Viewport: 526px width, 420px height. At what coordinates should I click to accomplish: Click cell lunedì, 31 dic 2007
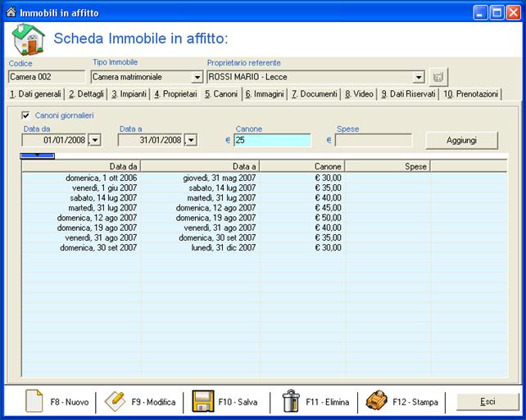point(224,248)
